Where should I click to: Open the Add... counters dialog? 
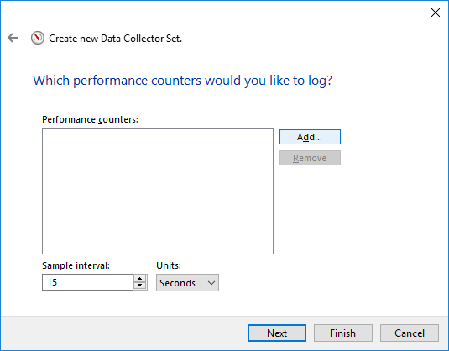coord(310,137)
